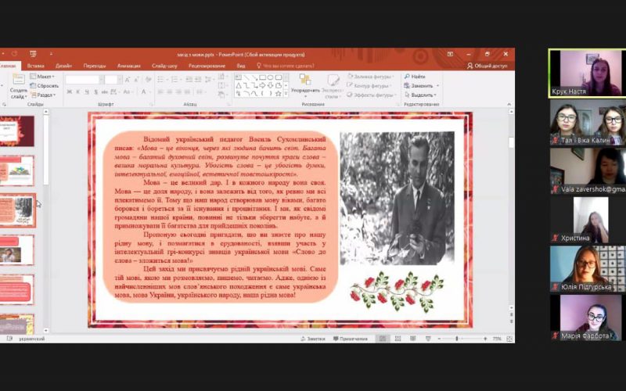Expand the Раздел section dropdown
The height and width of the screenshot is (391, 626).
45,95
